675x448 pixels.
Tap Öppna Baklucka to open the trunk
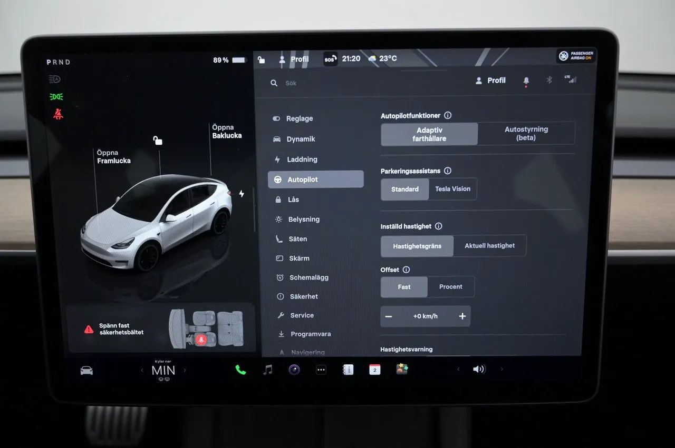tap(227, 132)
